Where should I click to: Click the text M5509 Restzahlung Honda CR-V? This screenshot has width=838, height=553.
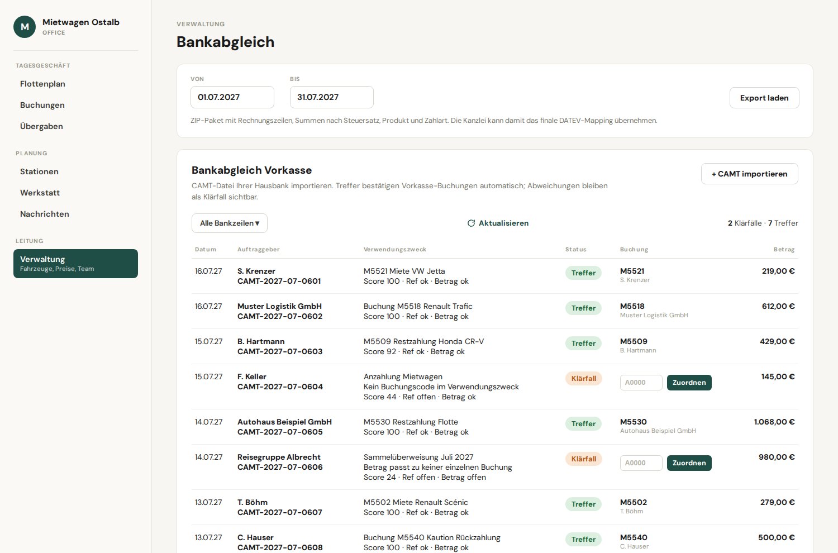coord(423,341)
